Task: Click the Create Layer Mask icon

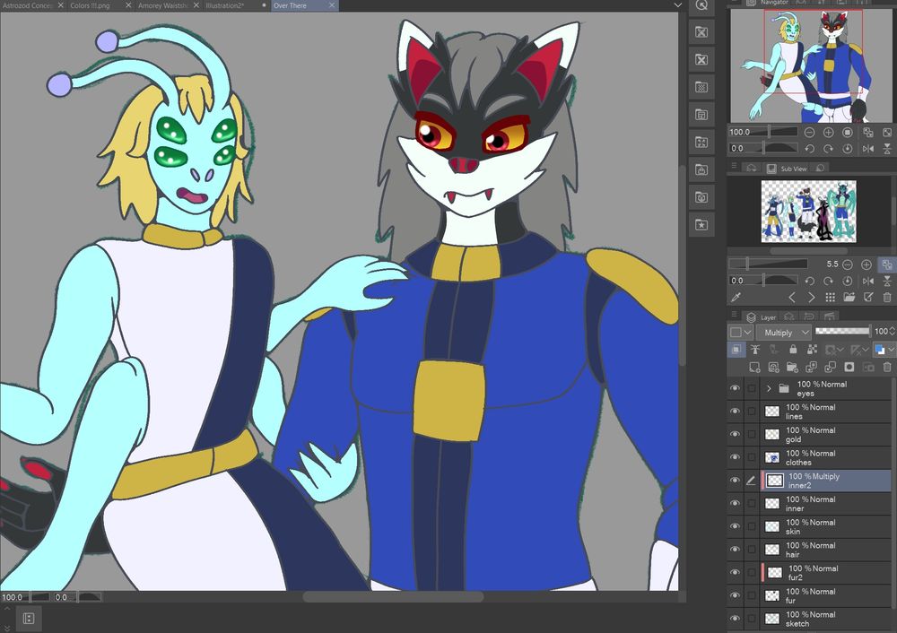Action: click(849, 366)
